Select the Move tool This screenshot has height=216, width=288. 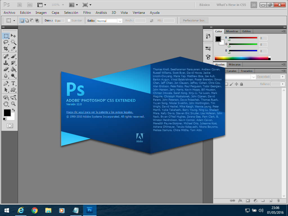tap(13, 36)
